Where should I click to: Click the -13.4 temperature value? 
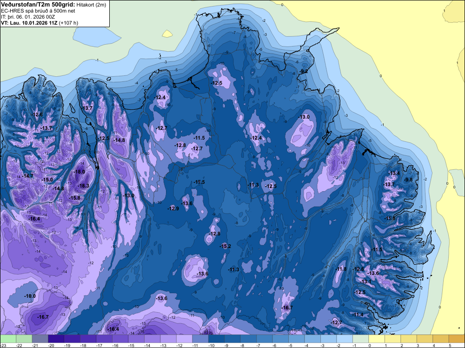[394, 173]
